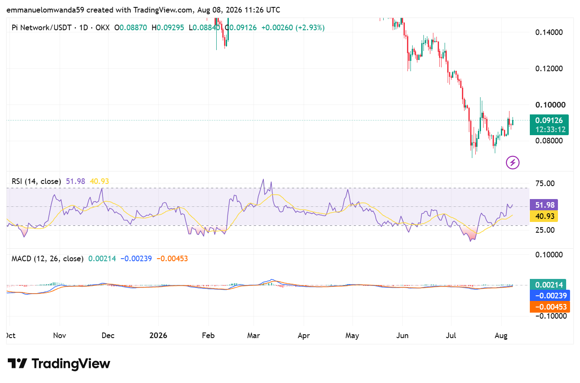Click the Jun label on time axis
The height and width of the screenshot is (383, 580).
(402, 335)
